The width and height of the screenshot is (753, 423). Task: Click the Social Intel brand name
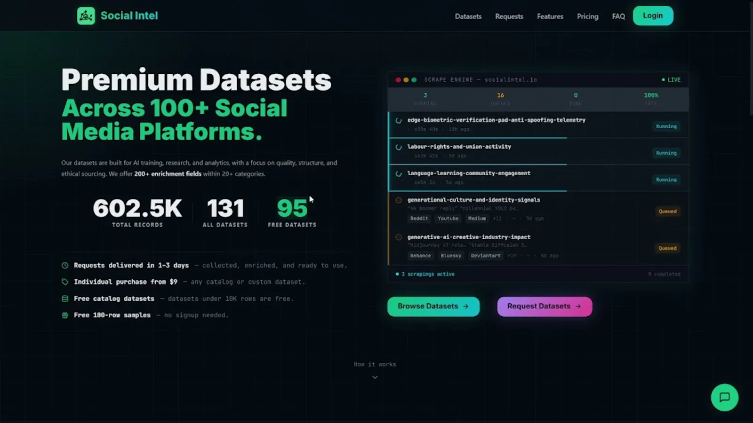(x=129, y=16)
